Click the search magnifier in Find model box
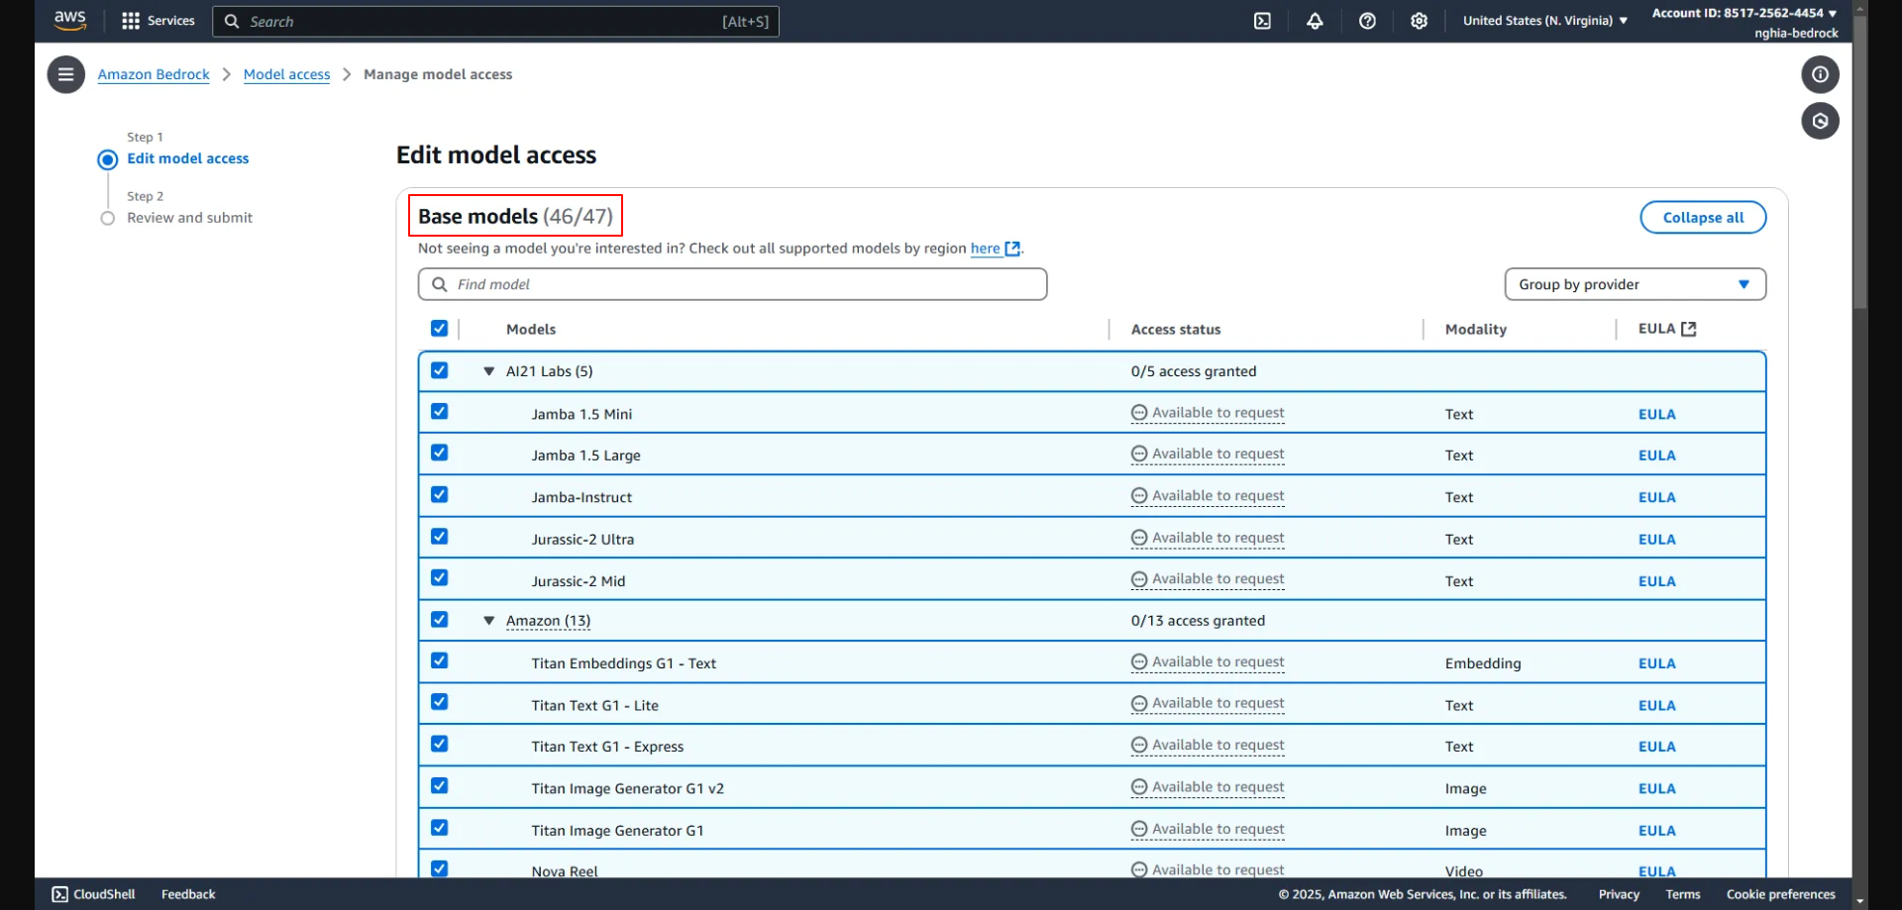The width and height of the screenshot is (1902, 910). point(440,284)
